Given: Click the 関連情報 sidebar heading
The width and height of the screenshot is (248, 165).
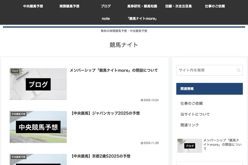Looking at the screenshot, I should 210,89.
